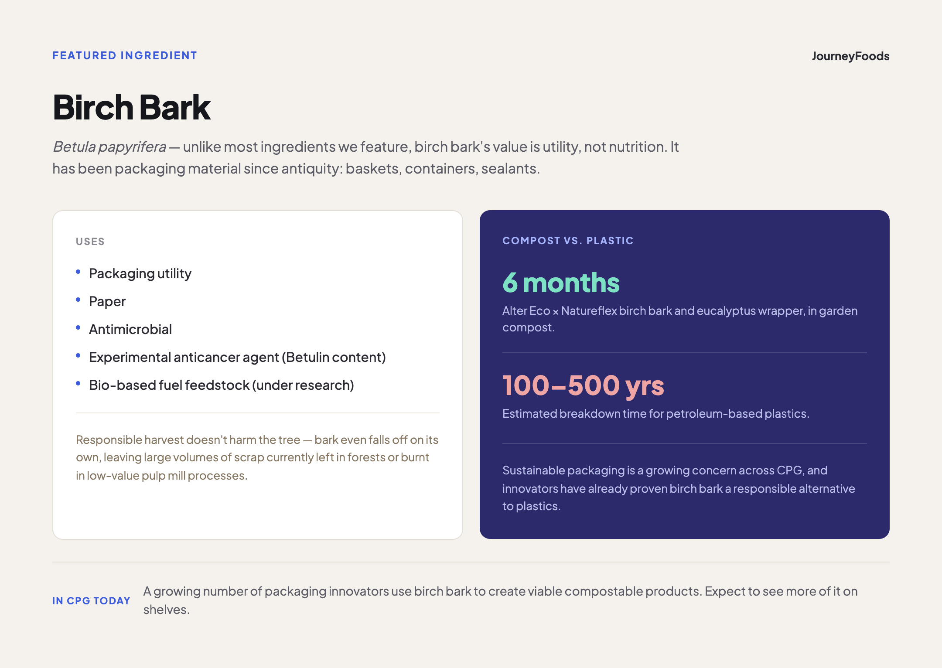Click bullet dot beside Bio-based fuel feedstock

[x=78, y=383]
